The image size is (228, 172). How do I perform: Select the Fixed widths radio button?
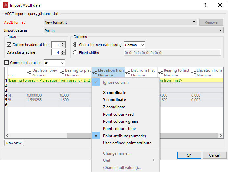[75, 53]
